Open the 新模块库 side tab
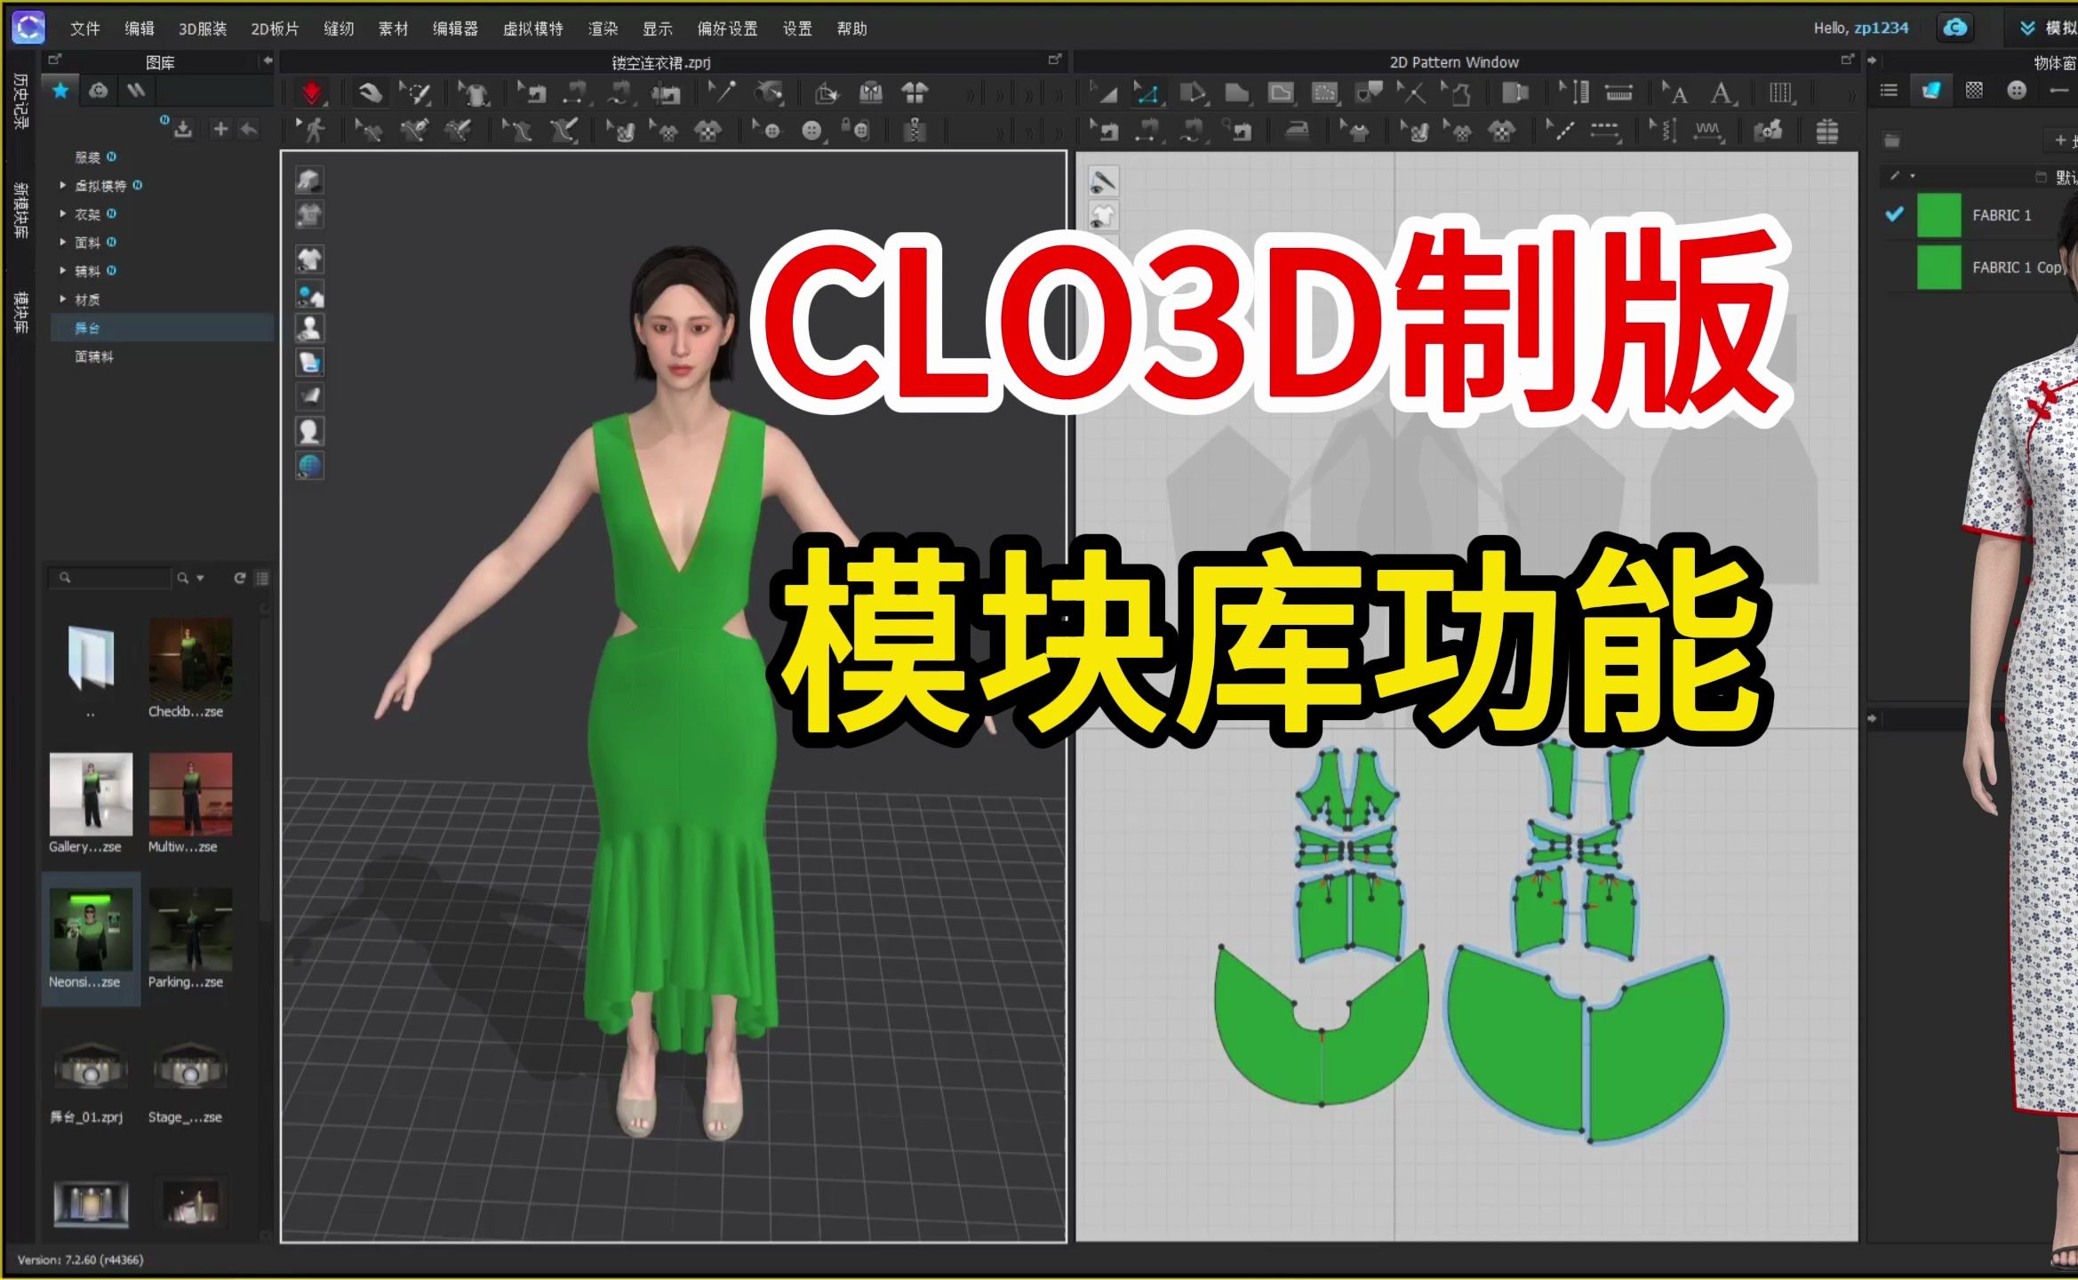This screenshot has width=2078, height=1280. [20, 211]
